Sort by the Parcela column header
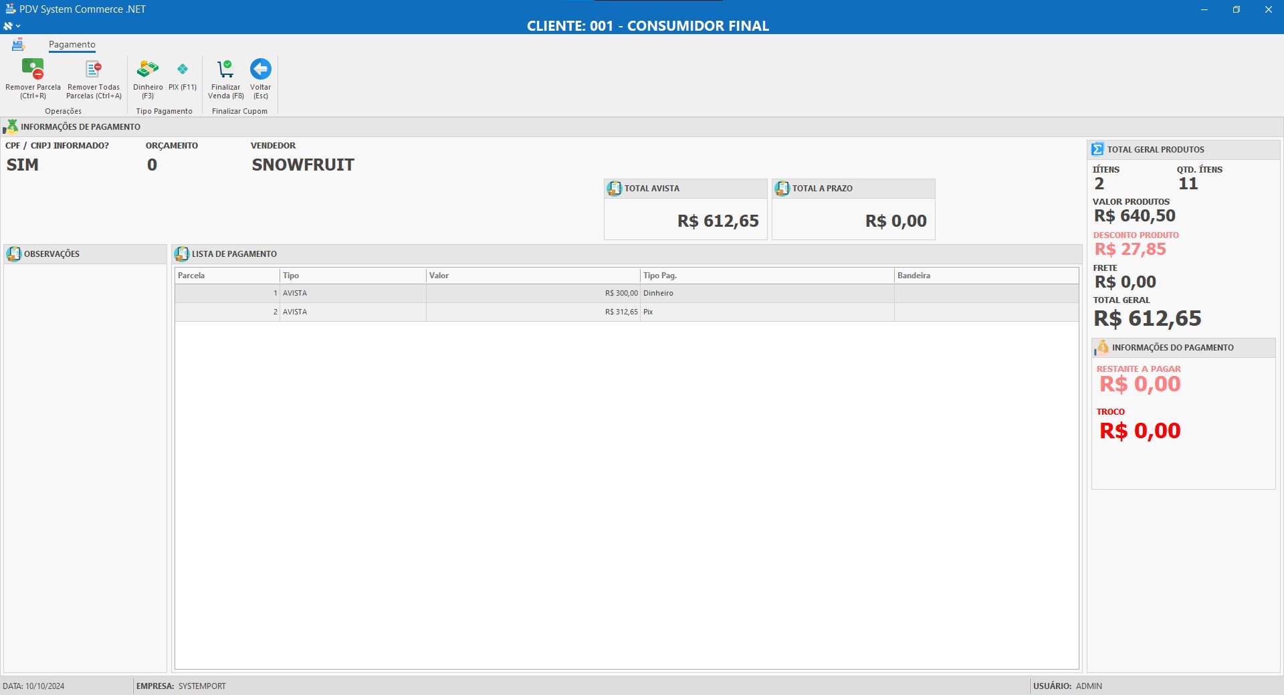The height and width of the screenshot is (695, 1284). (227, 276)
